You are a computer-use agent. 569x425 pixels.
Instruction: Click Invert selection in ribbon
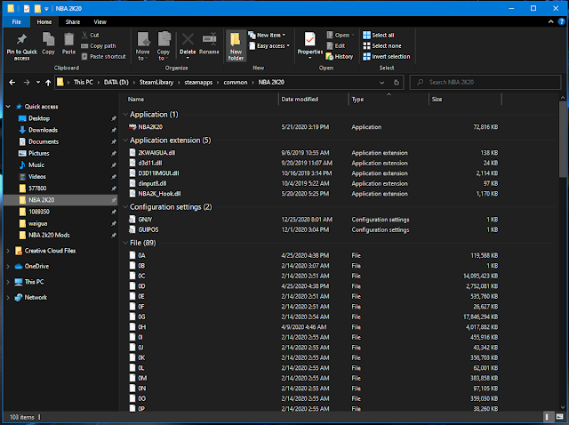point(387,56)
